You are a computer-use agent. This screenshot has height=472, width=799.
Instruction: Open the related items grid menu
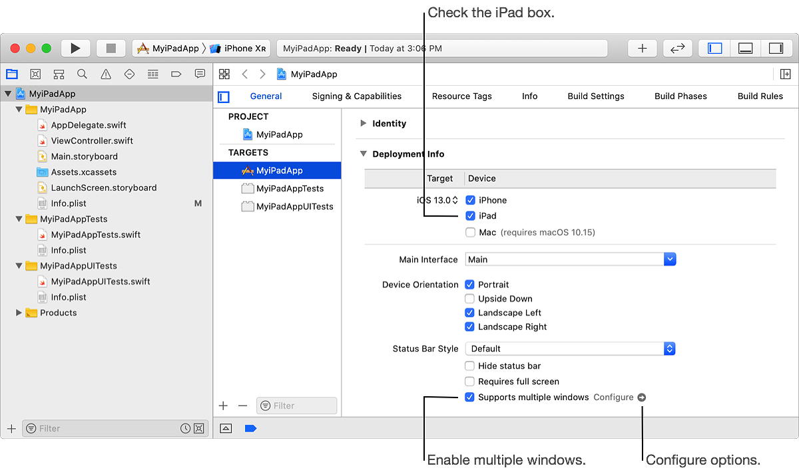(224, 74)
